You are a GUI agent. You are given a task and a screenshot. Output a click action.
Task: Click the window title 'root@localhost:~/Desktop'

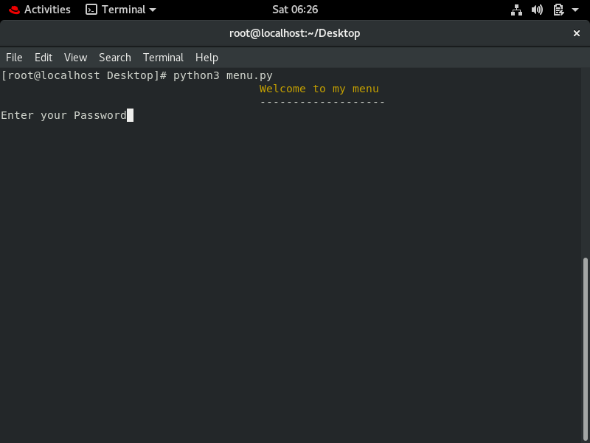[x=294, y=33]
